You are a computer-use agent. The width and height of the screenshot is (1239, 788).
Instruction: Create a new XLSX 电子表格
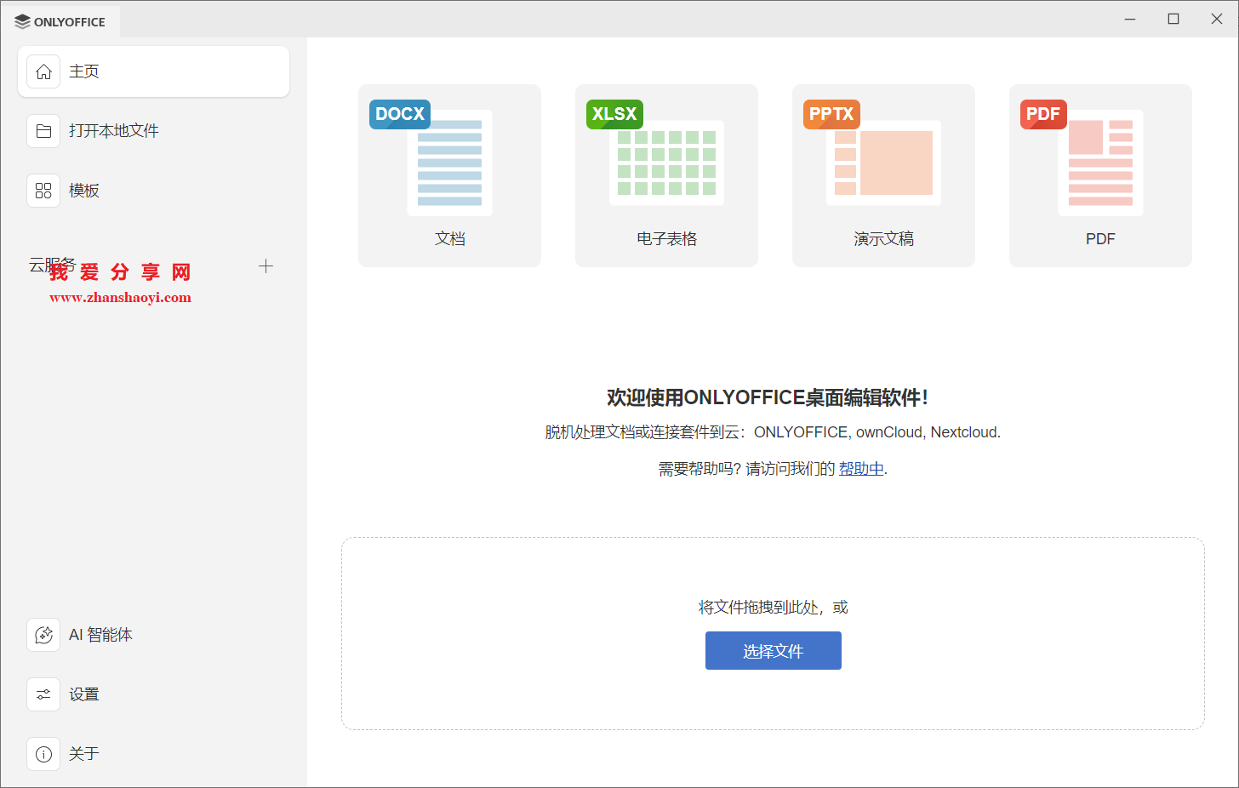coord(666,175)
